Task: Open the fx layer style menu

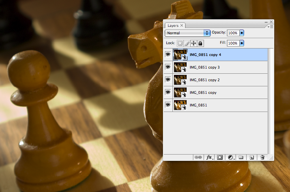Action: (x=210, y=157)
